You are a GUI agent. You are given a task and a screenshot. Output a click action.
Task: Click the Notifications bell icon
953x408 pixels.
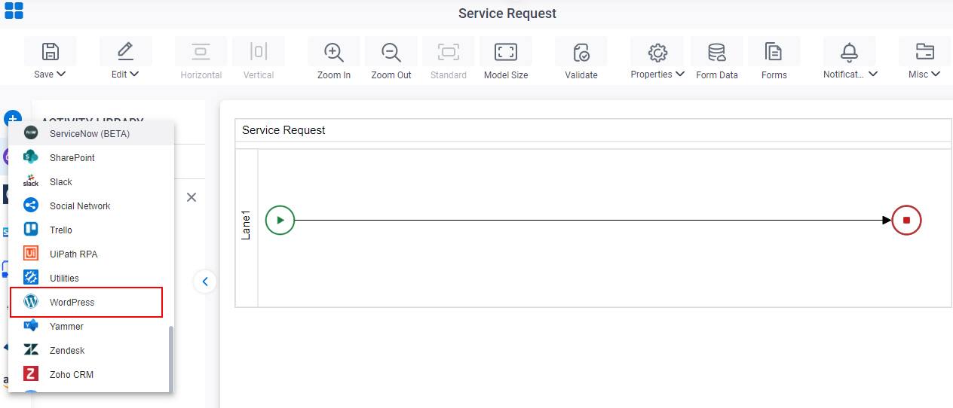[850, 51]
